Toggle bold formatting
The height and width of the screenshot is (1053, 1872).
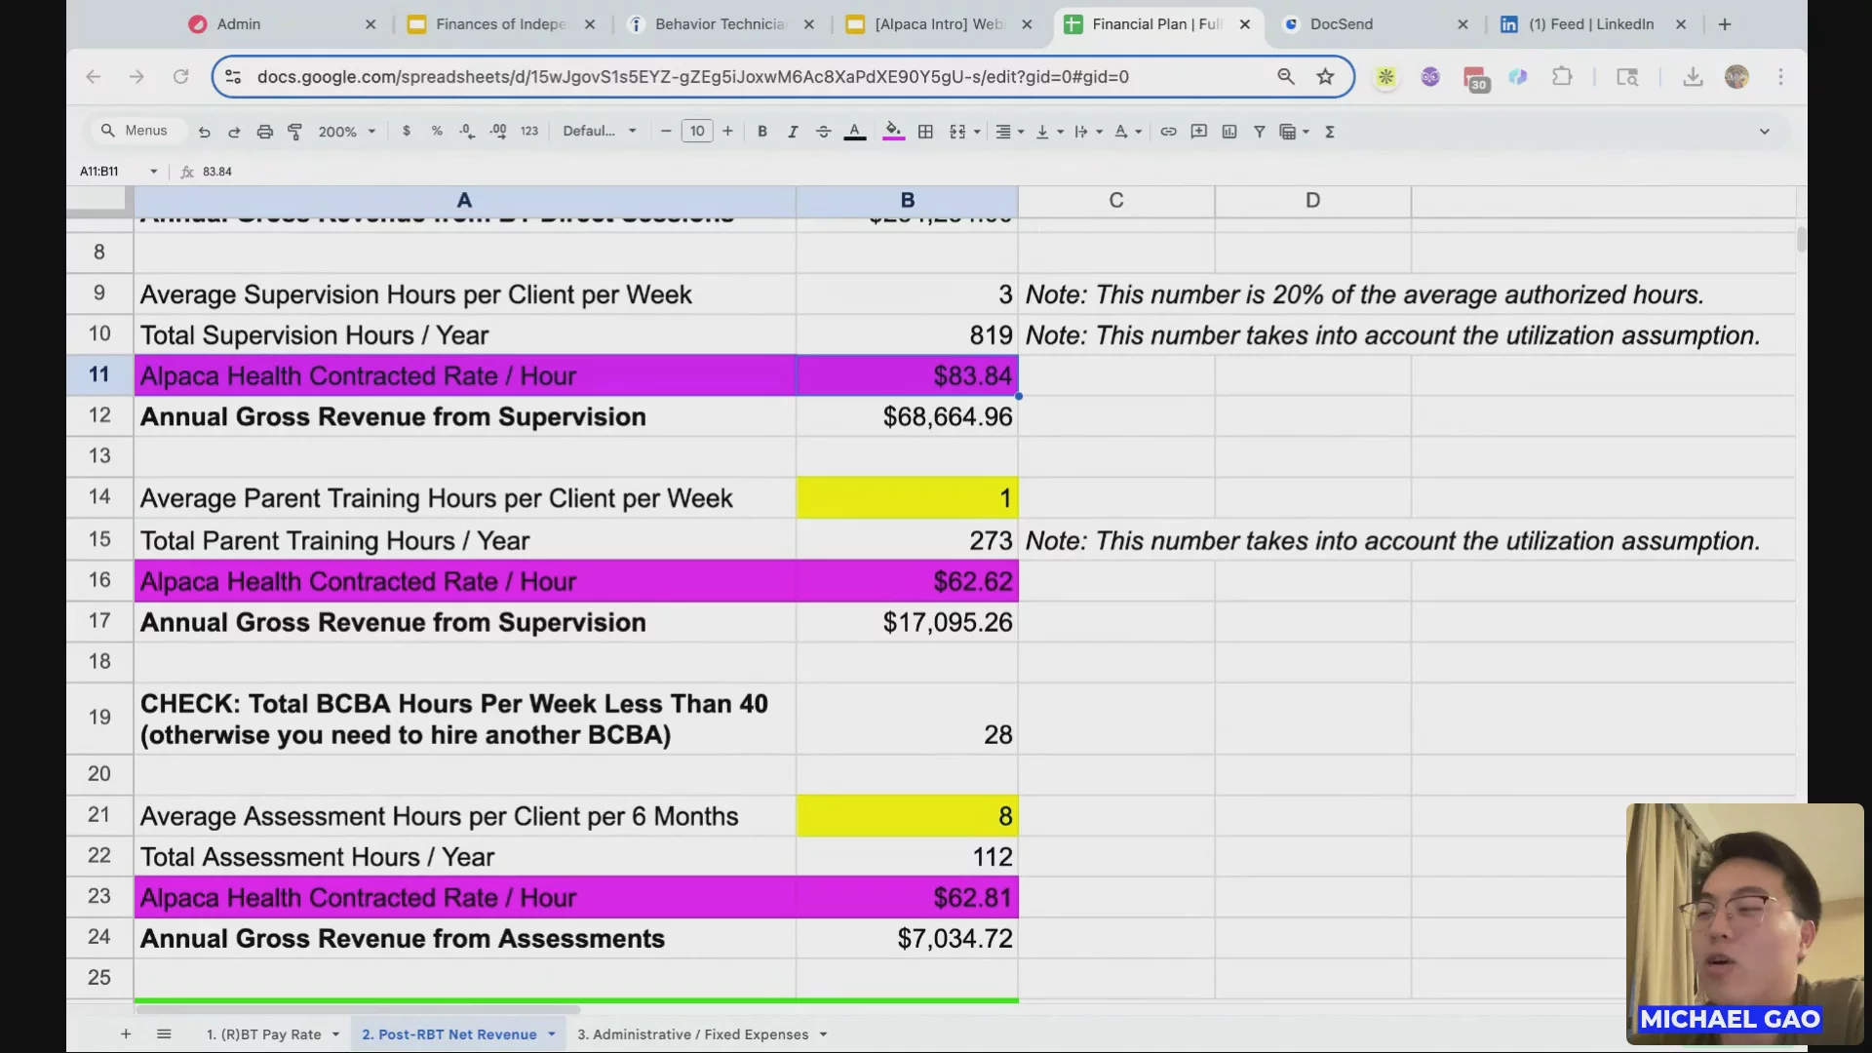tap(762, 132)
